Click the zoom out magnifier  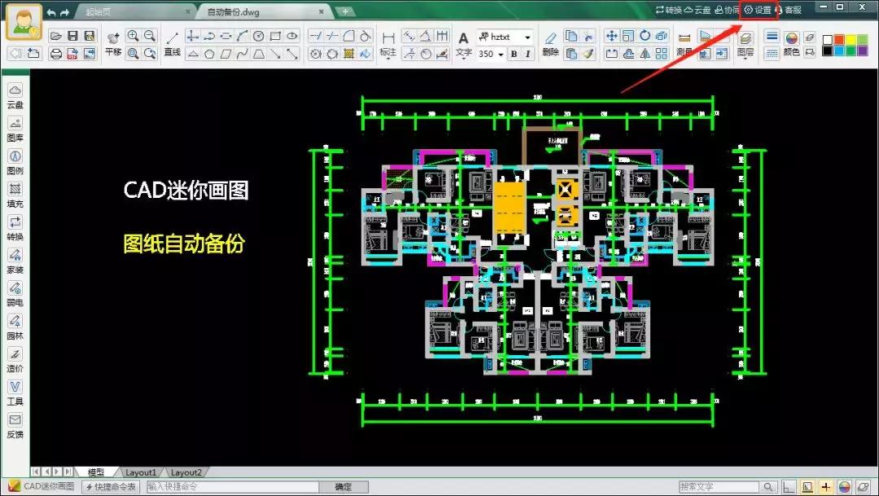pos(150,36)
